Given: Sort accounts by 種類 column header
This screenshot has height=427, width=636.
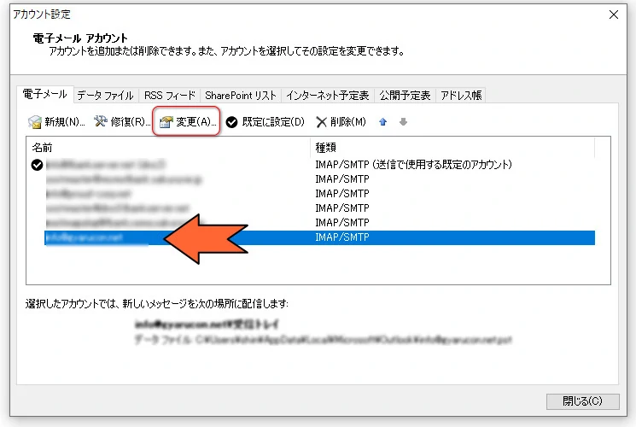Looking at the screenshot, I should pyautogui.click(x=452, y=148).
